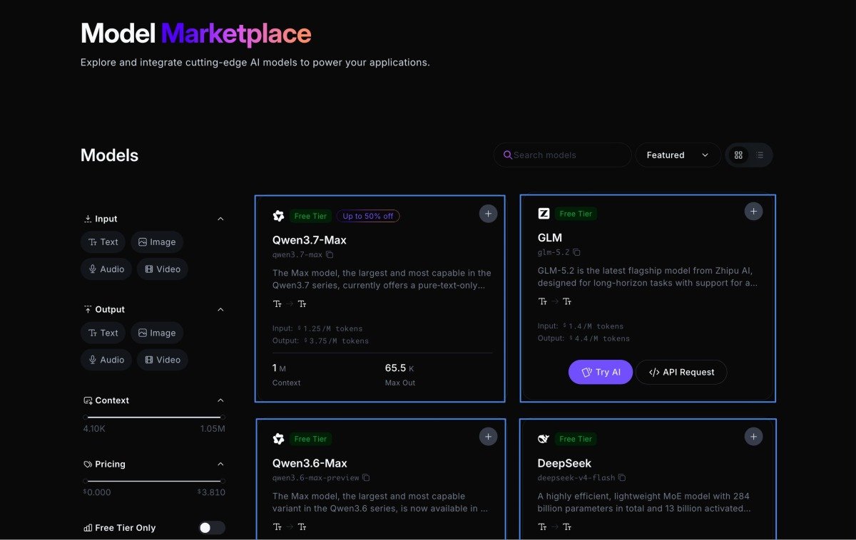Screen dimensions: 856x540
Task: Open the DeepSeek model title
Action: 564,463
